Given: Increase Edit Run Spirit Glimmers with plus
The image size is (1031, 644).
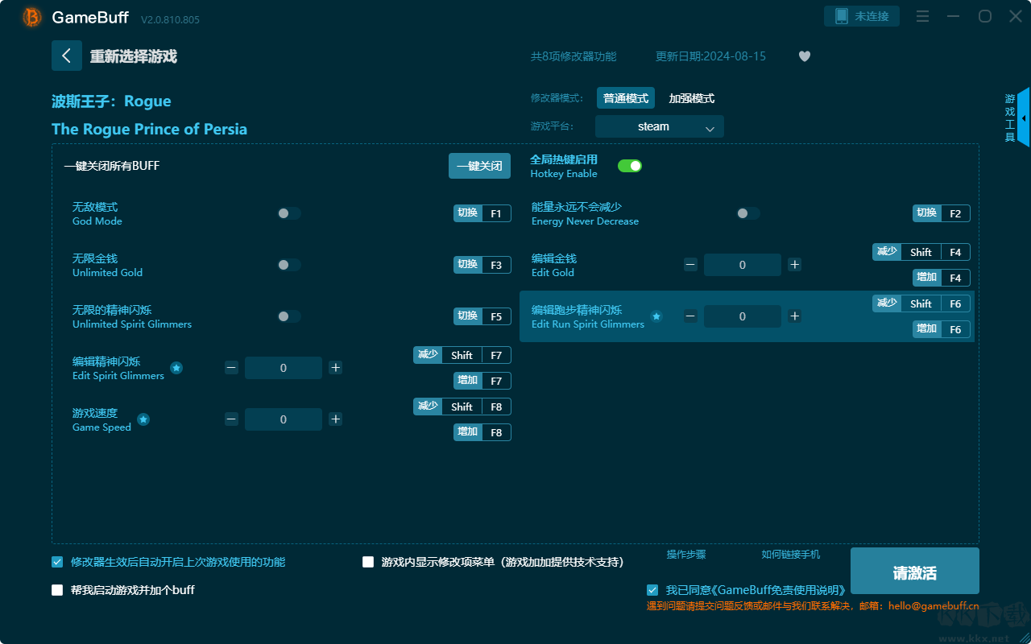Looking at the screenshot, I should [x=794, y=316].
